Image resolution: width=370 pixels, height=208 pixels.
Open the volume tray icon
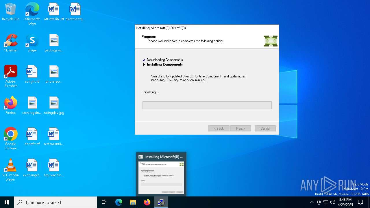(333, 202)
